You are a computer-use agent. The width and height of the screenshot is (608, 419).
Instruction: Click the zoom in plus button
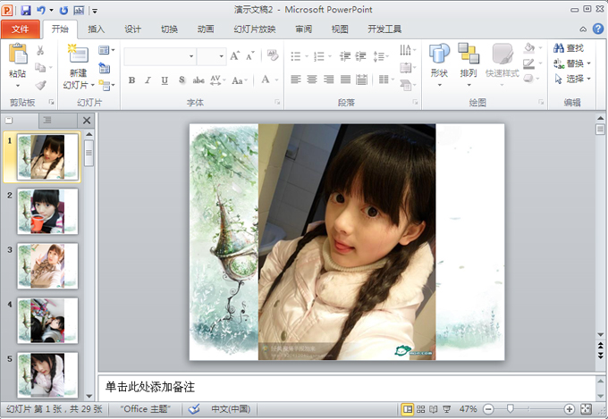pyautogui.click(x=570, y=408)
